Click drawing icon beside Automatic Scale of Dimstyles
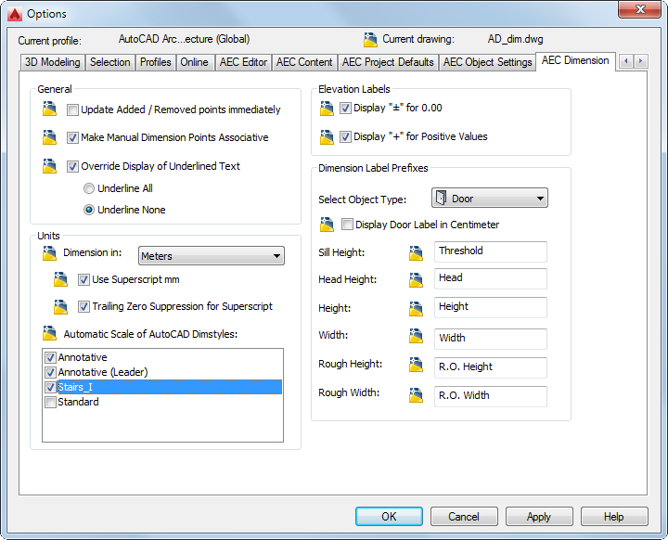 [49, 333]
